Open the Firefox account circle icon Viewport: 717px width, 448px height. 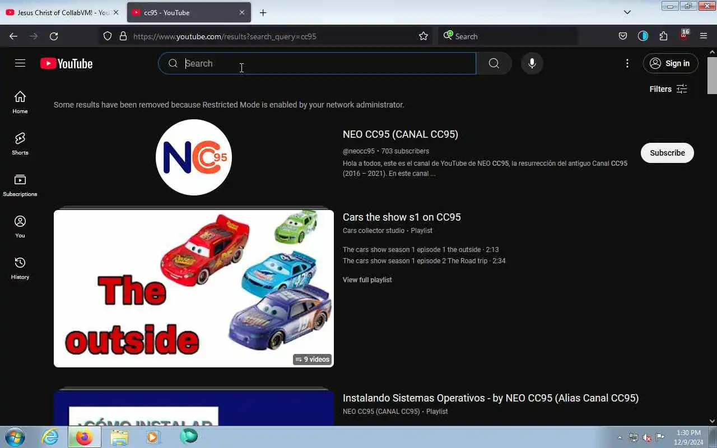click(643, 36)
